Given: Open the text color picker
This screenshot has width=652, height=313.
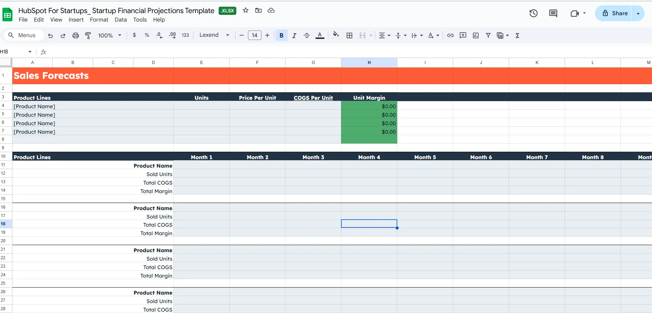Looking at the screenshot, I should coord(320,35).
